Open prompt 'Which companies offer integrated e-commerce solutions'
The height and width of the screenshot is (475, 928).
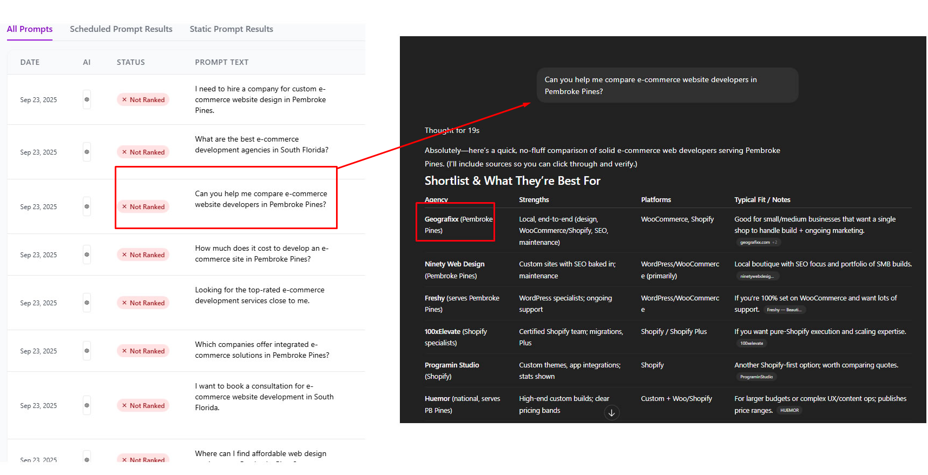(x=262, y=350)
